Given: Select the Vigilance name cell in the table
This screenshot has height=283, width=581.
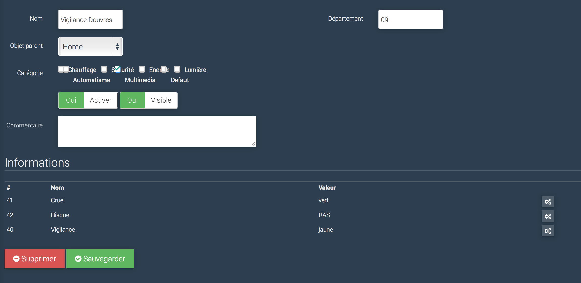Looking at the screenshot, I should click(x=63, y=229).
